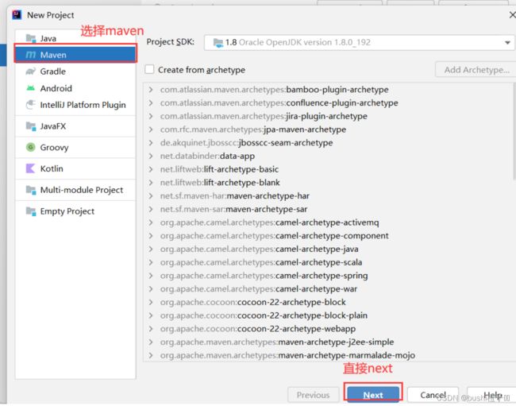Expand net.databinder data-app entry
Viewport: 516px width, 406px height.
click(x=151, y=156)
